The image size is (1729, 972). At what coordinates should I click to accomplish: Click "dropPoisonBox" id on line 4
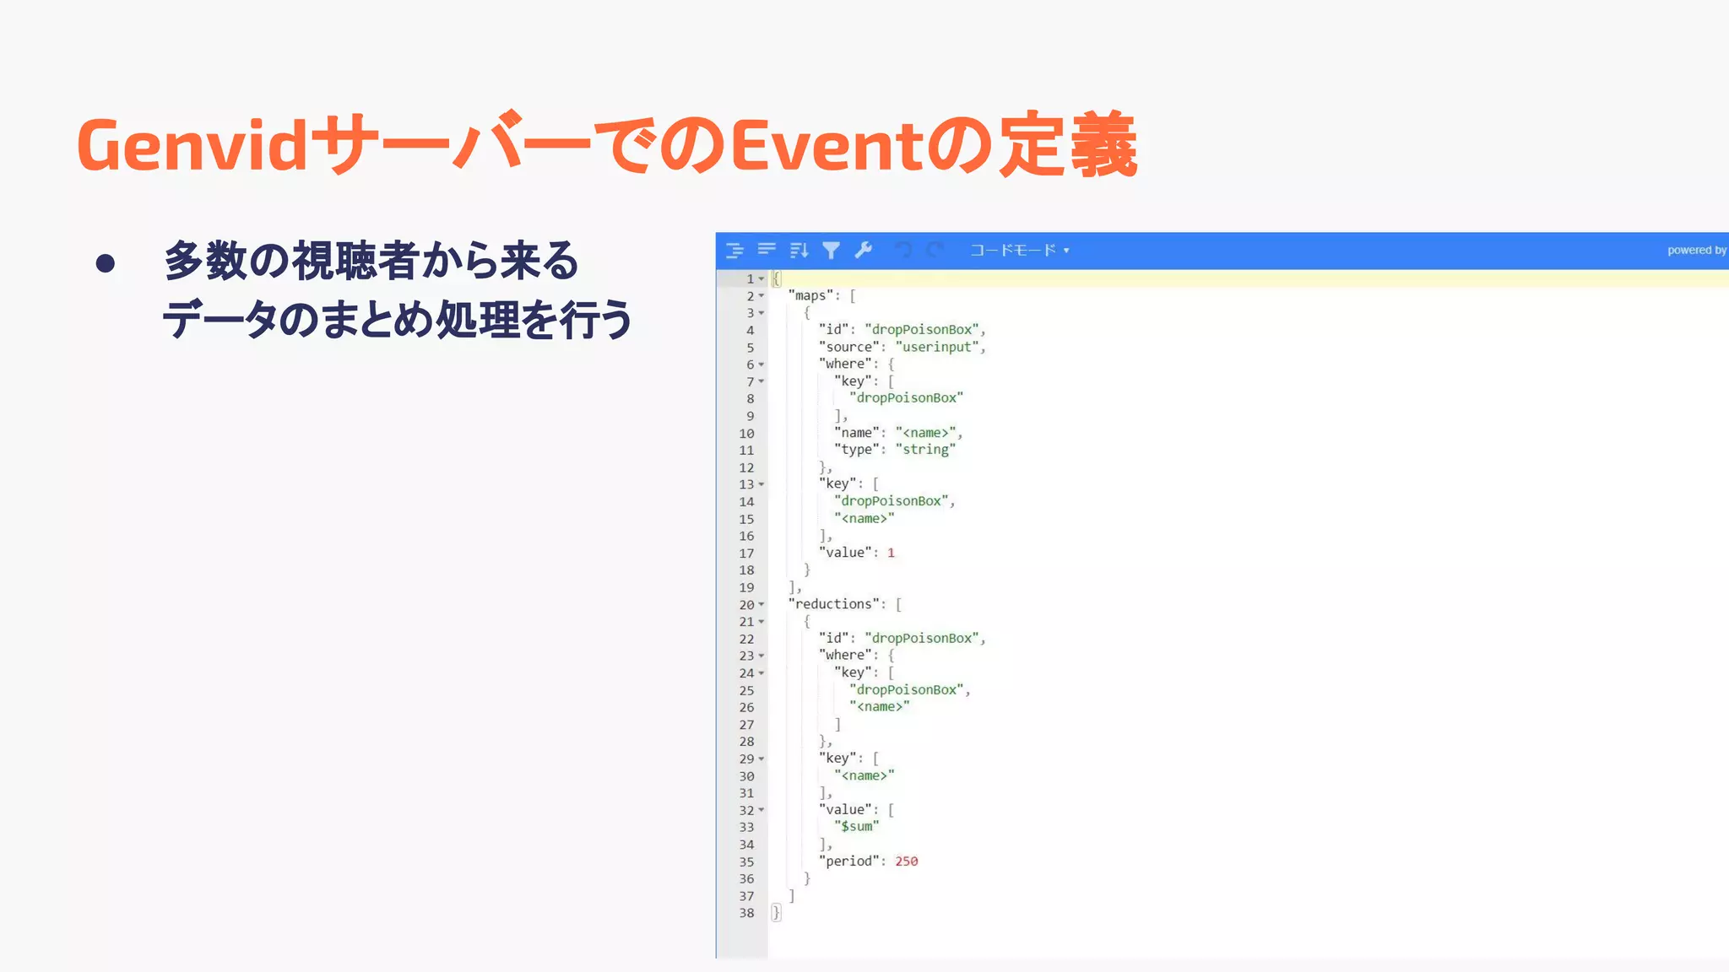922,330
